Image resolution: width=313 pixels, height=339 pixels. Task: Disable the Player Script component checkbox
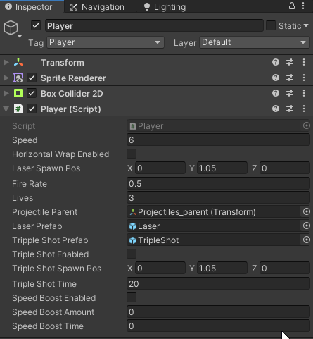tap(32, 109)
